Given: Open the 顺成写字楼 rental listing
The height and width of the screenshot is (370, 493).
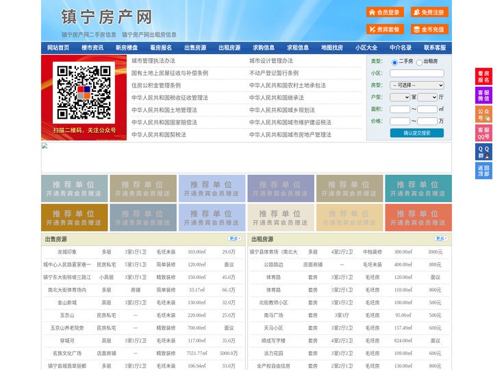Looking at the screenshot, I should point(273,341).
